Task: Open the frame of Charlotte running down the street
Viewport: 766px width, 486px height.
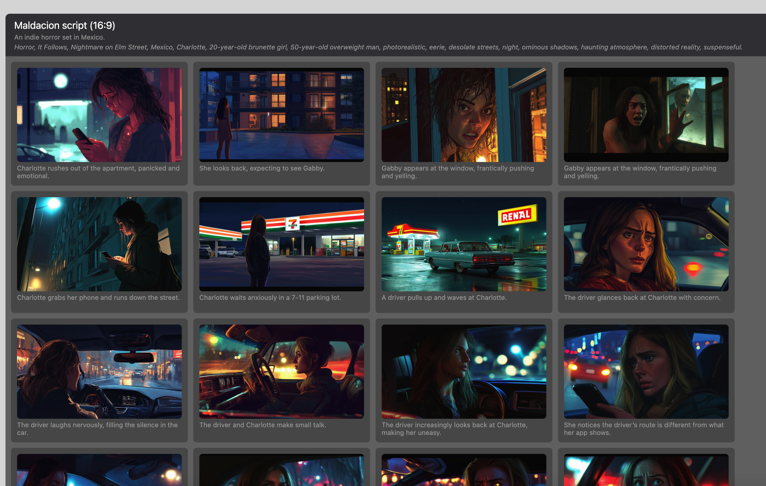Action: (99, 244)
